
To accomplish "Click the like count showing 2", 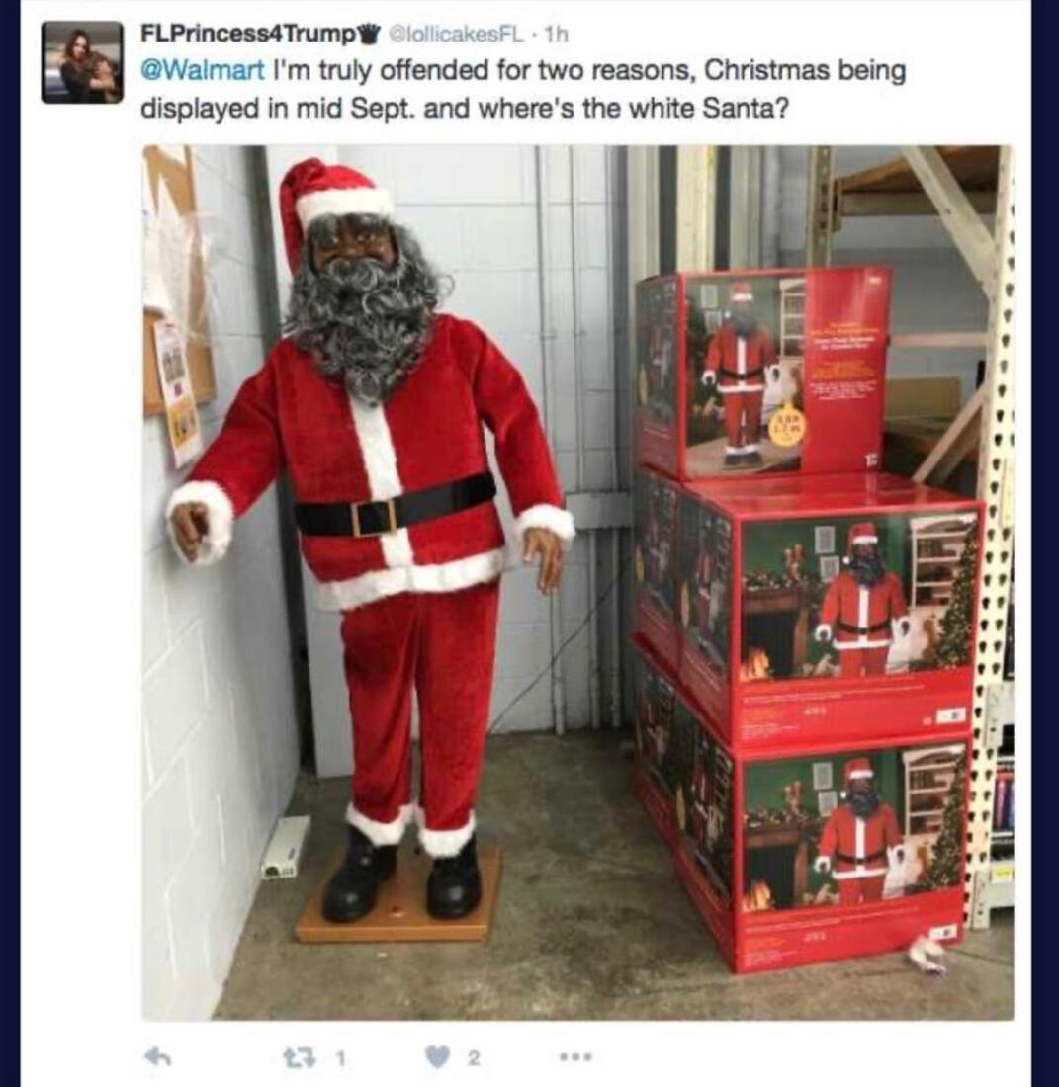I will pos(473,1058).
